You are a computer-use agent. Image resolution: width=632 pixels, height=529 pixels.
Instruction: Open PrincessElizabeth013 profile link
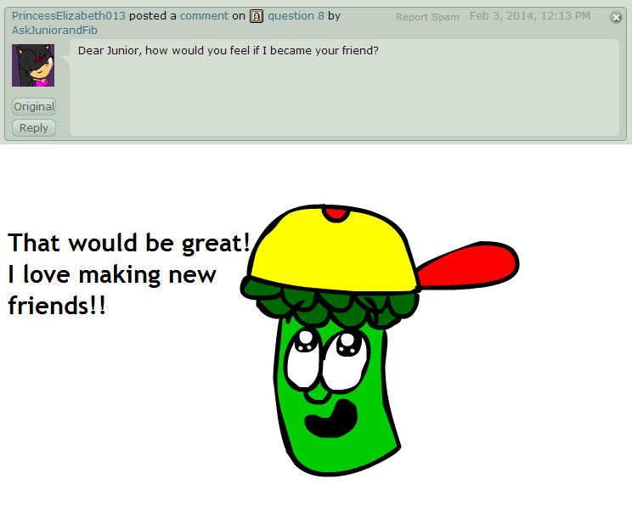69,16
